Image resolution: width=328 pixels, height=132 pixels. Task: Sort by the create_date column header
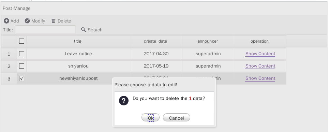[x=156, y=41]
